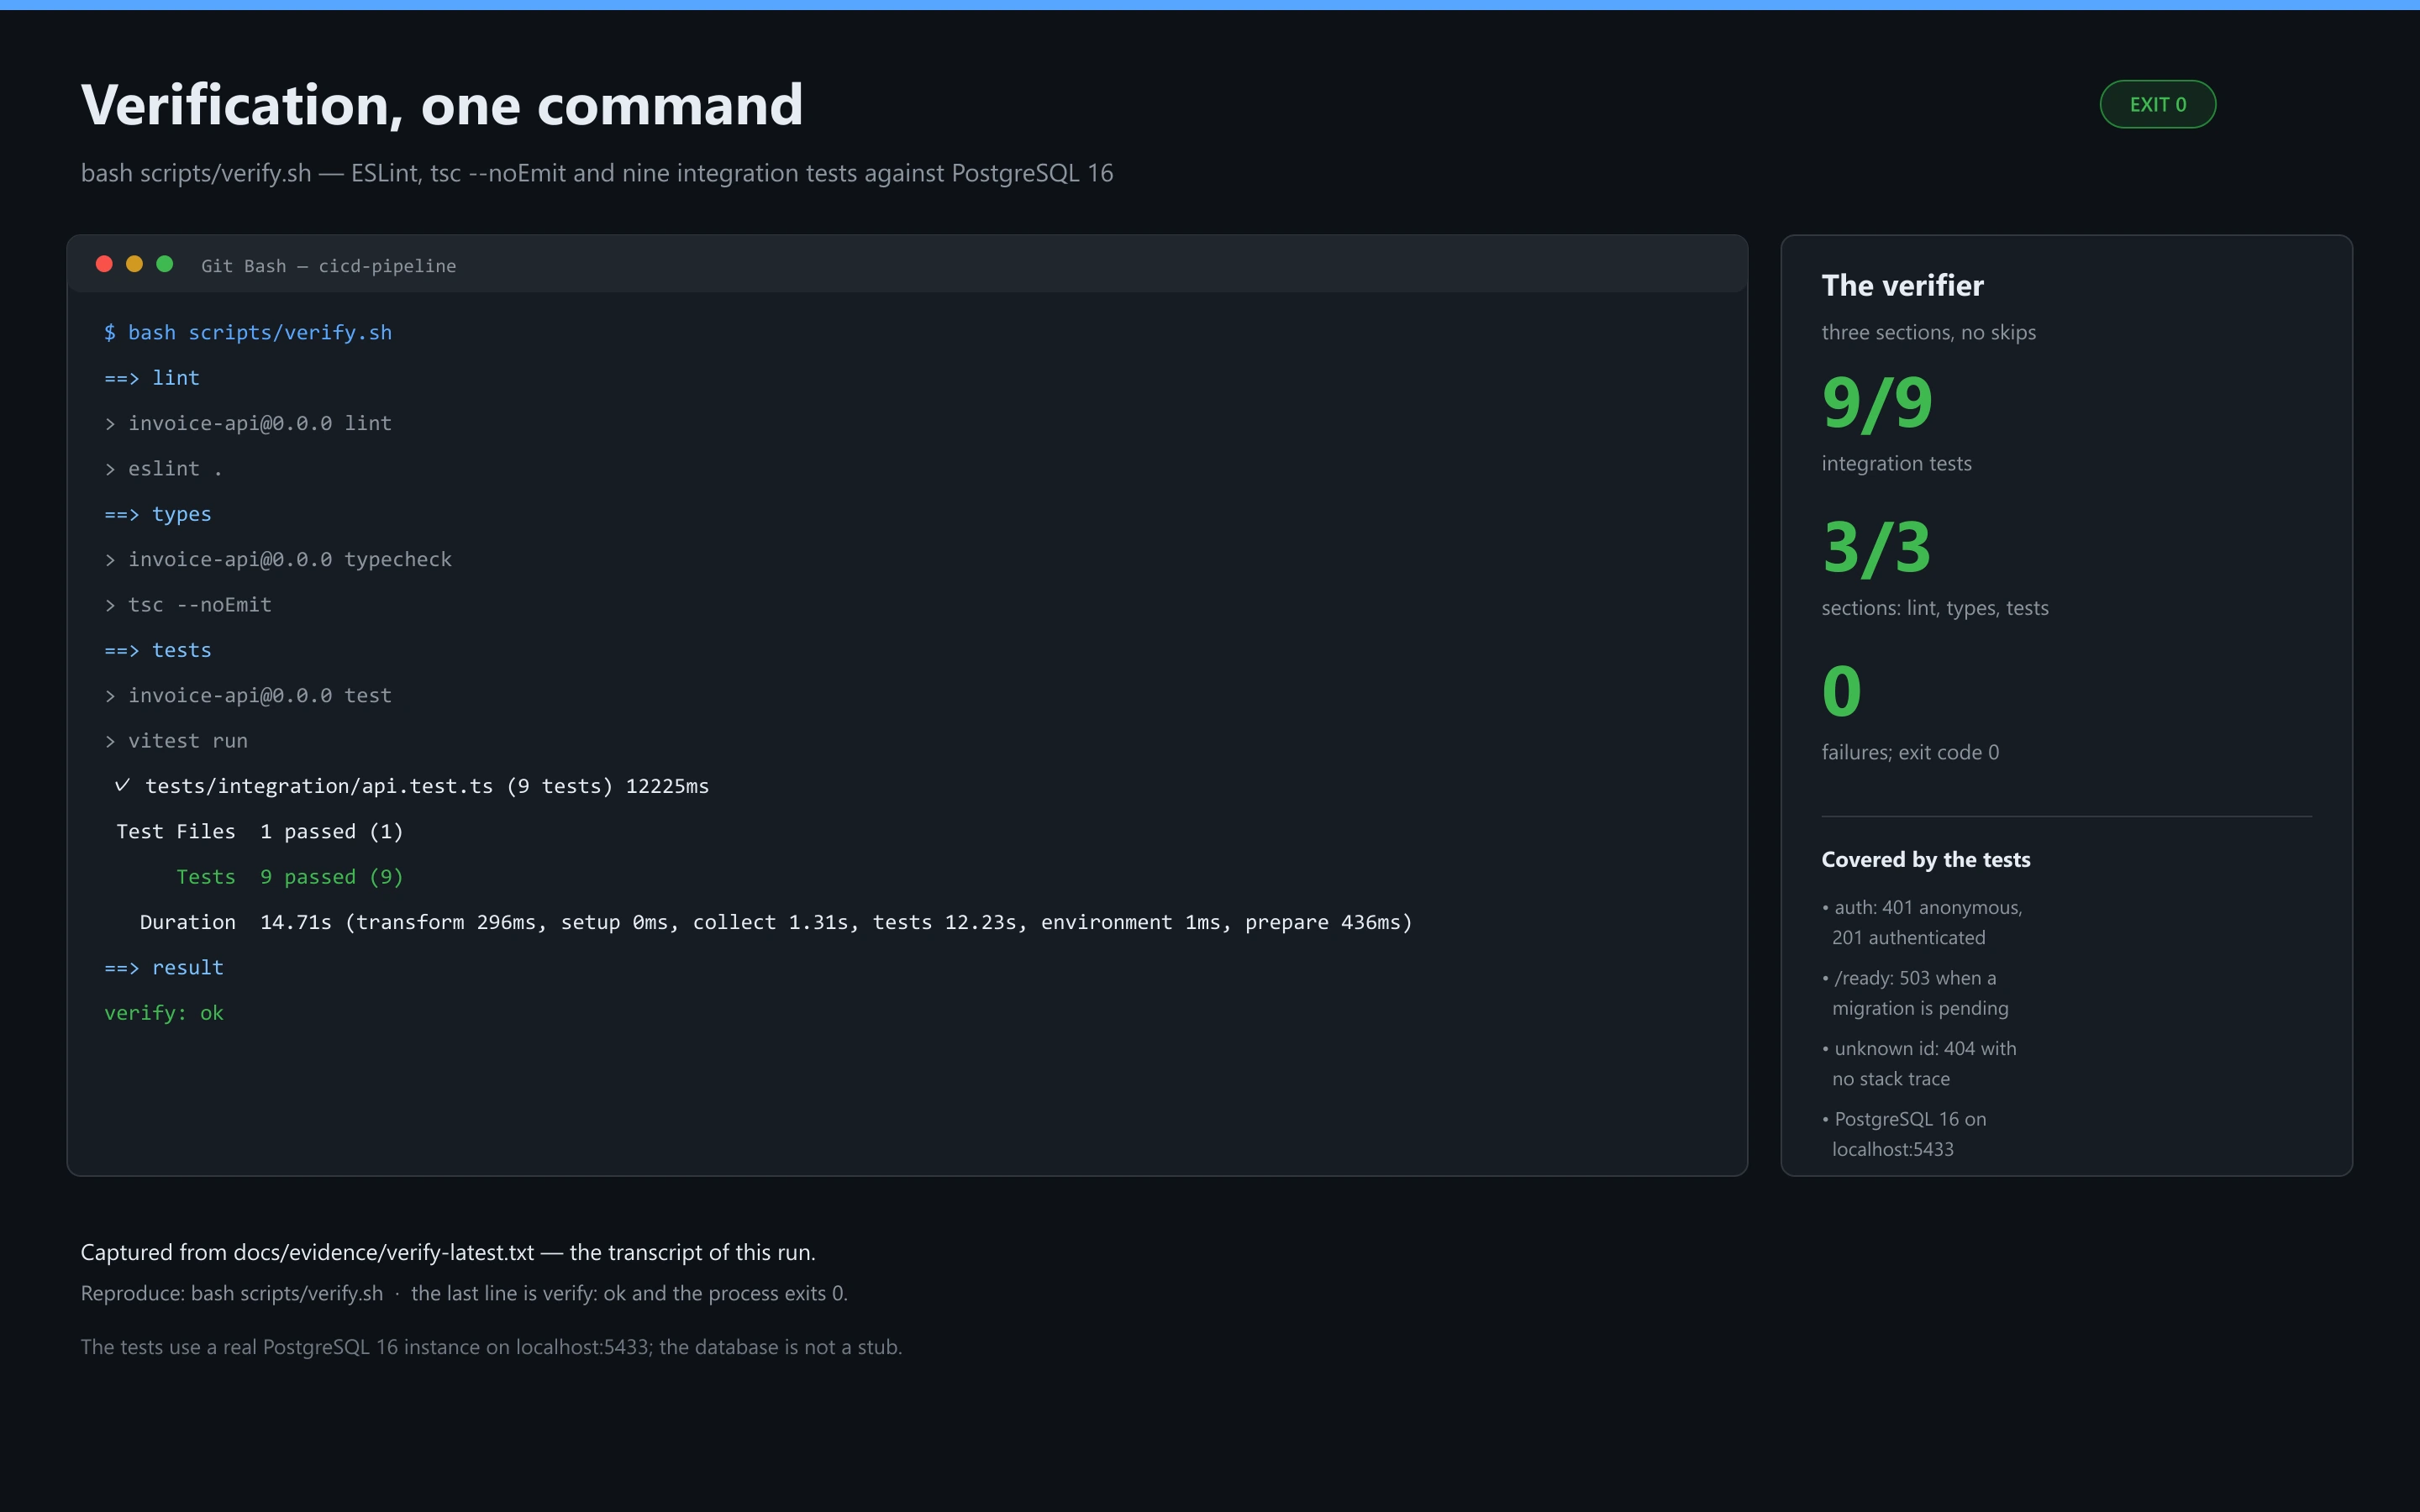Click 'Covered by the tests' heading
The image size is (2420, 1512).
click(1926, 860)
